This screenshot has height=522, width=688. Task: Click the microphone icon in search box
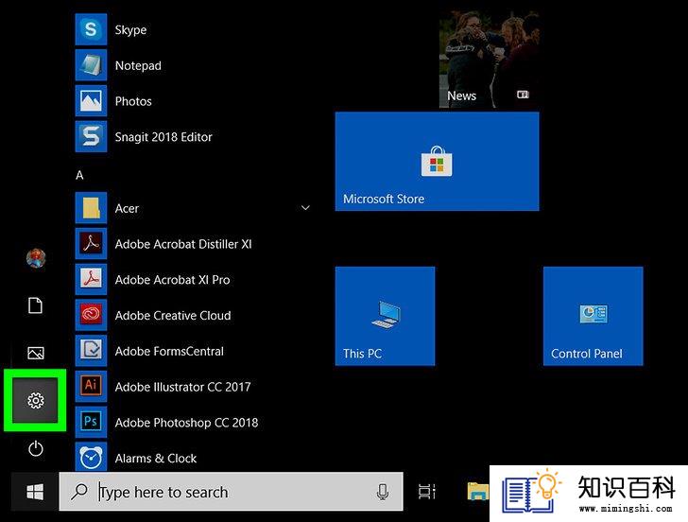(x=383, y=492)
